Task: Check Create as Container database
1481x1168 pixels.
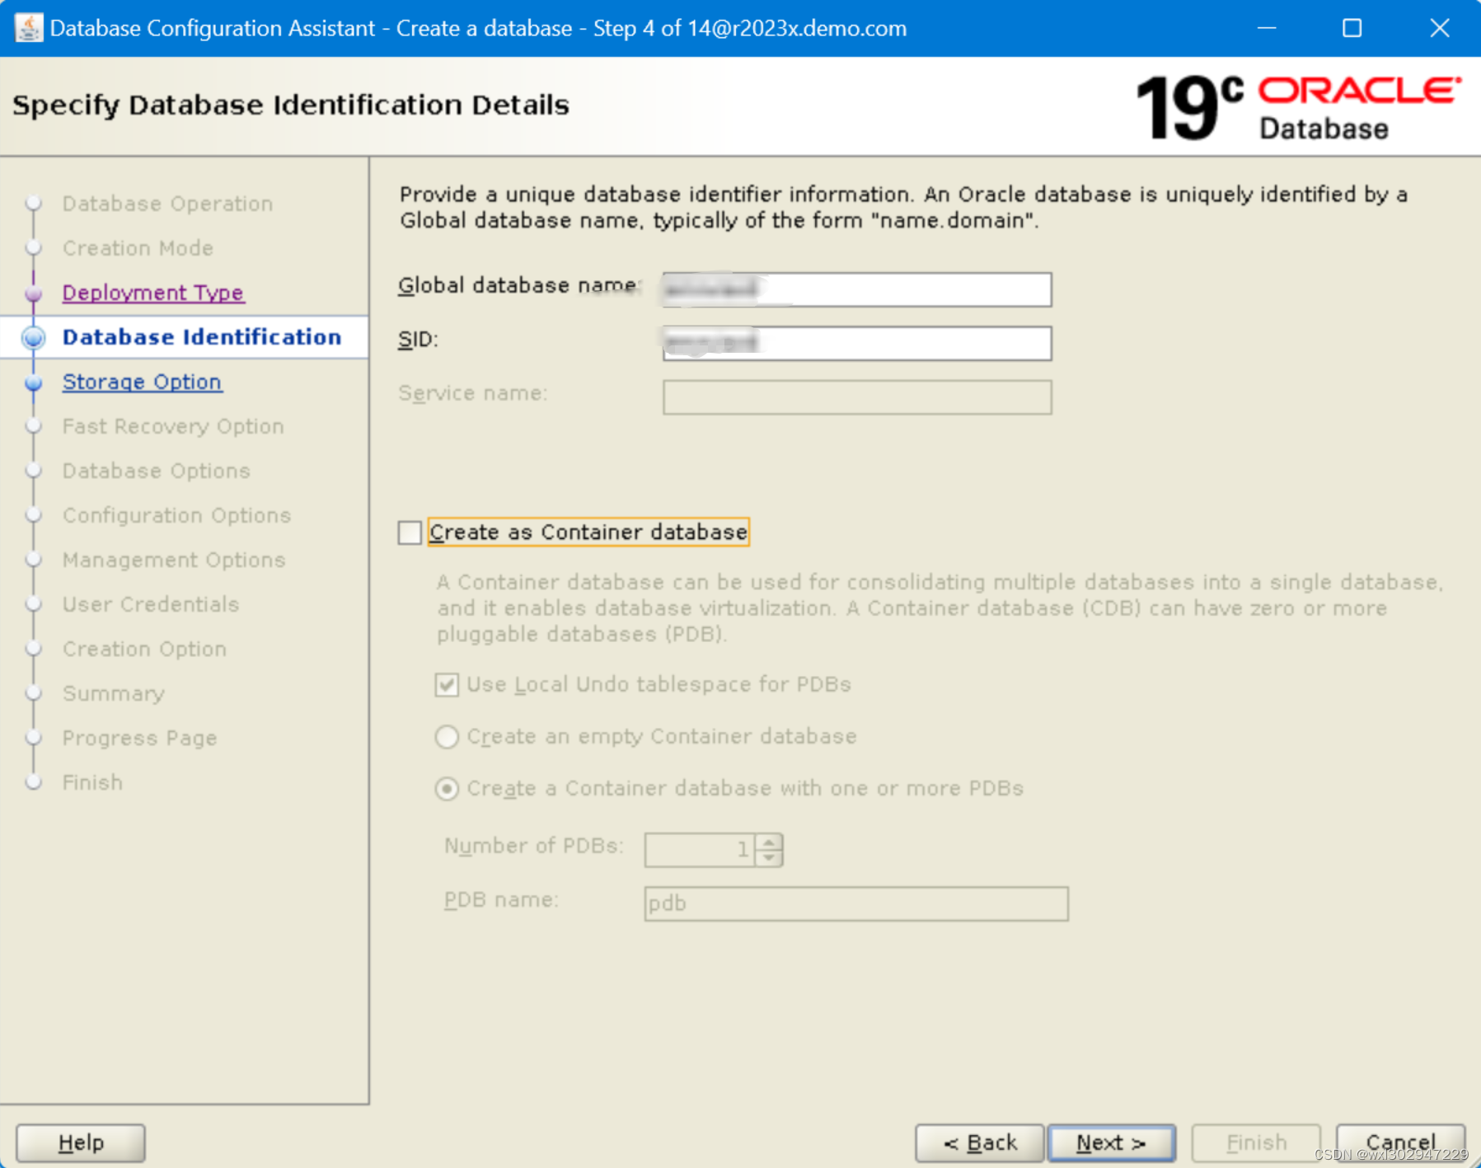Action: coord(410,532)
